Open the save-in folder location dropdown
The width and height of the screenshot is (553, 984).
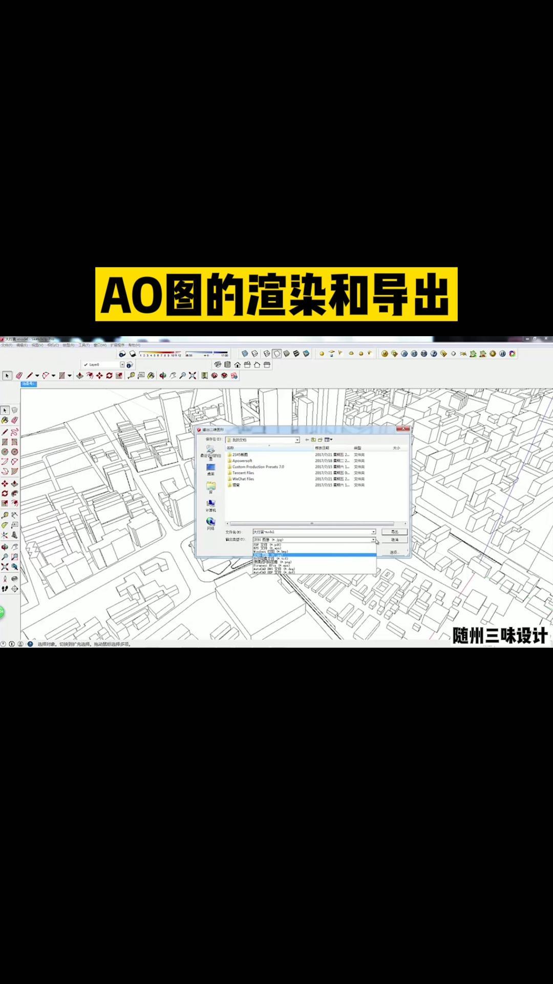(x=297, y=440)
